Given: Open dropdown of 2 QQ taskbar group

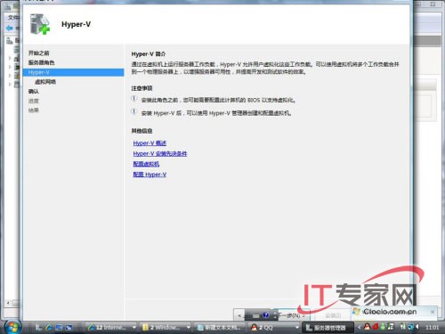Looking at the screenshot, I should point(297,327).
